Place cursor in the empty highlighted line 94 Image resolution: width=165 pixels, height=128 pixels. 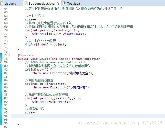tap(88, 116)
